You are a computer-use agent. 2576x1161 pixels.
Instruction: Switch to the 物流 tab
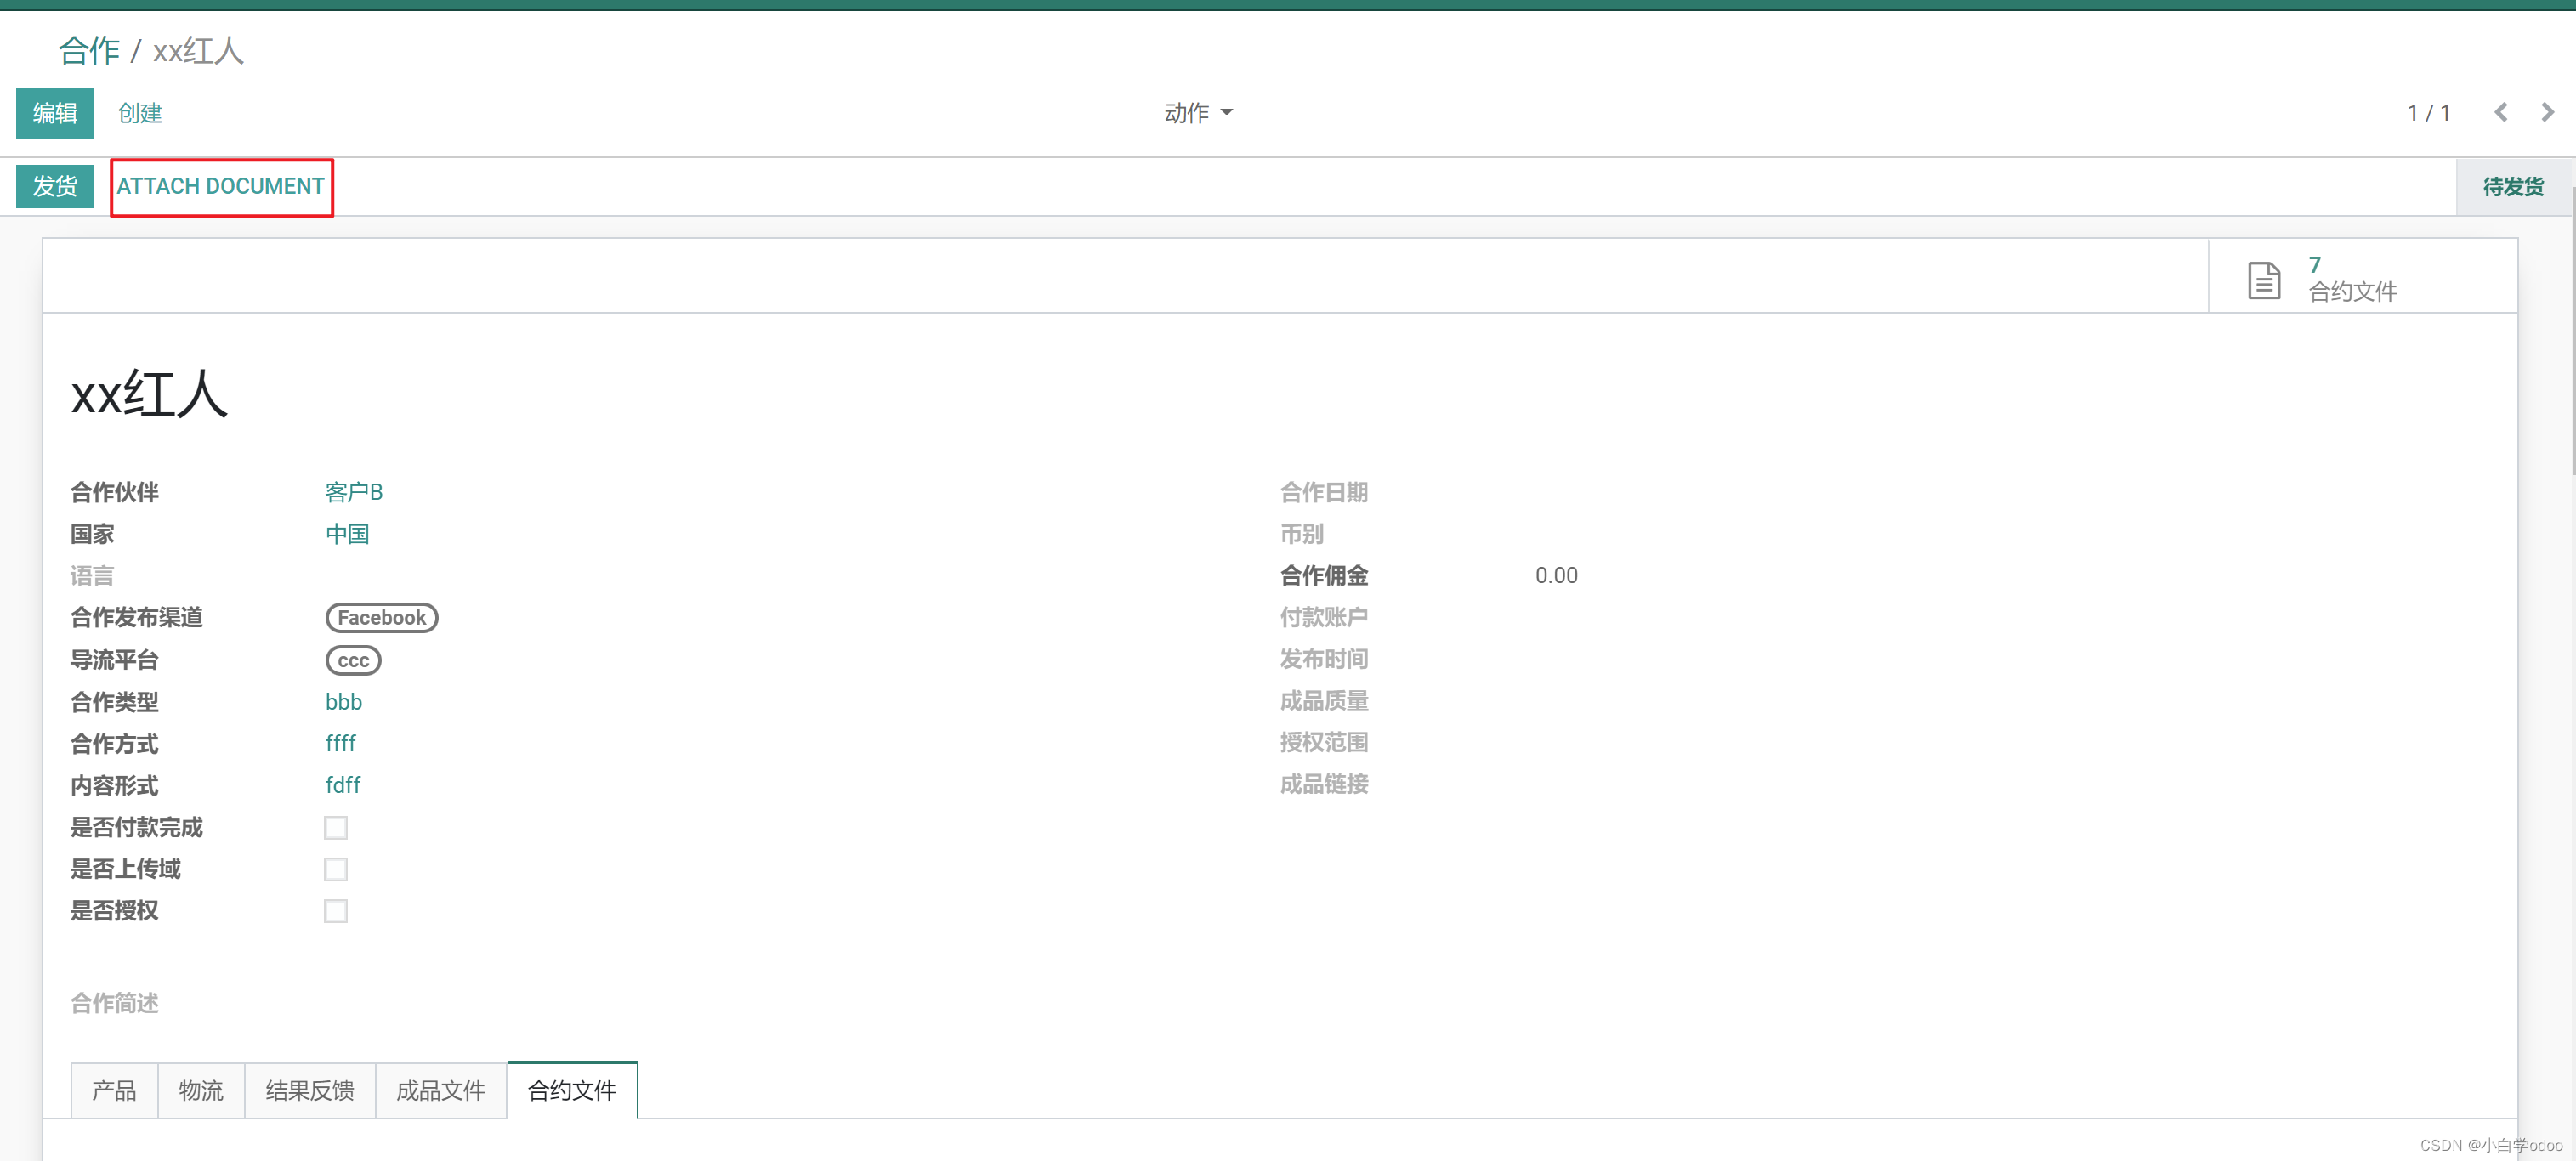pyautogui.click(x=201, y=1089)
